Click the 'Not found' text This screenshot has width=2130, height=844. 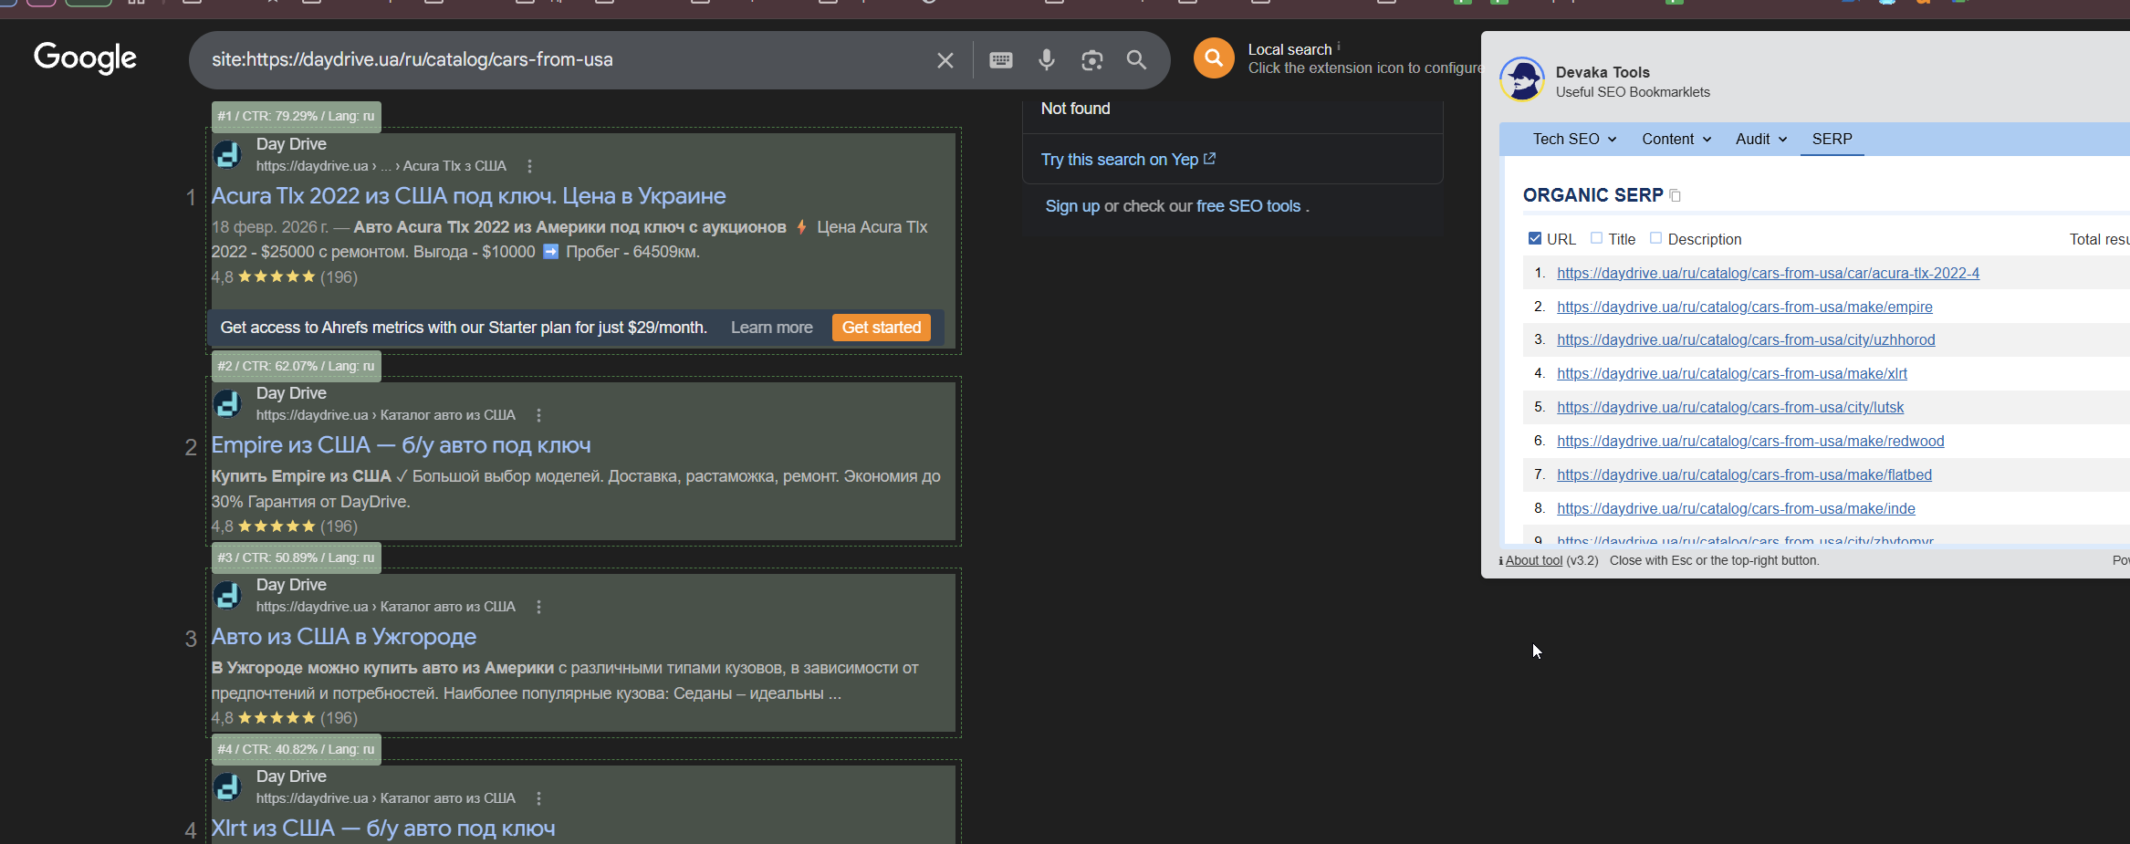click(x=1076, y=109)
